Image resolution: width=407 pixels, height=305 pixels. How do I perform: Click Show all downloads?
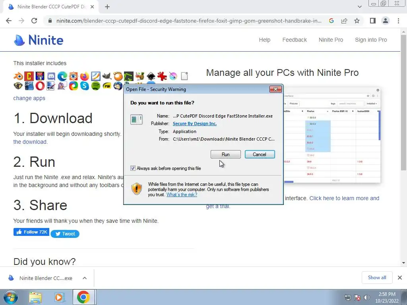[x=377, y=278]
